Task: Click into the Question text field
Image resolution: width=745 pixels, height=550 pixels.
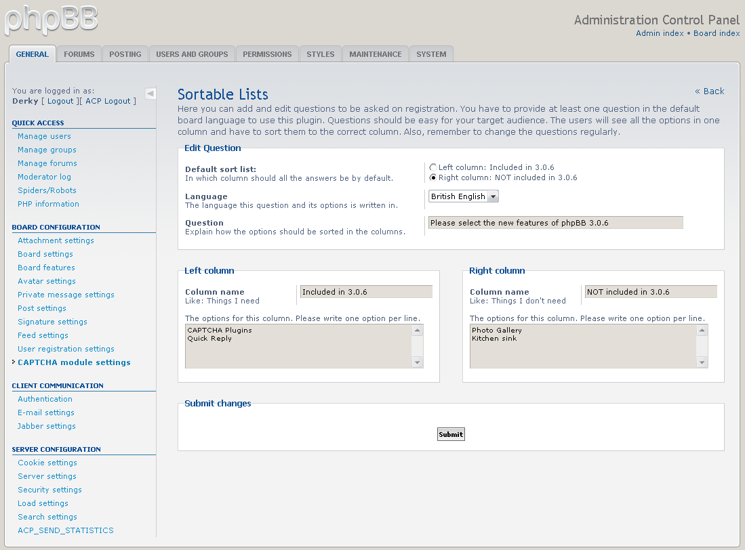Action: click(555, 223)
